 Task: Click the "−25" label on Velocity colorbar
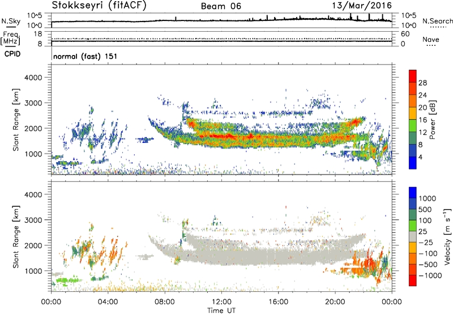426,242
